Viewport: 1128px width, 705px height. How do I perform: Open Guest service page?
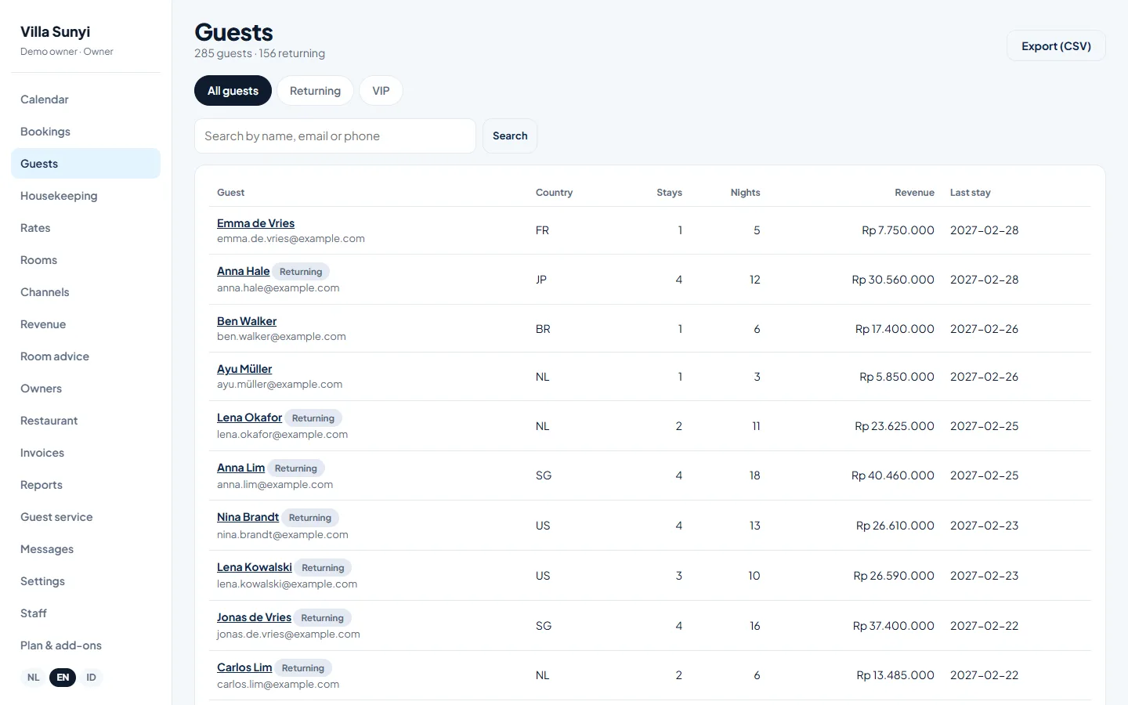pyautogui.click(x=85, y=517)
